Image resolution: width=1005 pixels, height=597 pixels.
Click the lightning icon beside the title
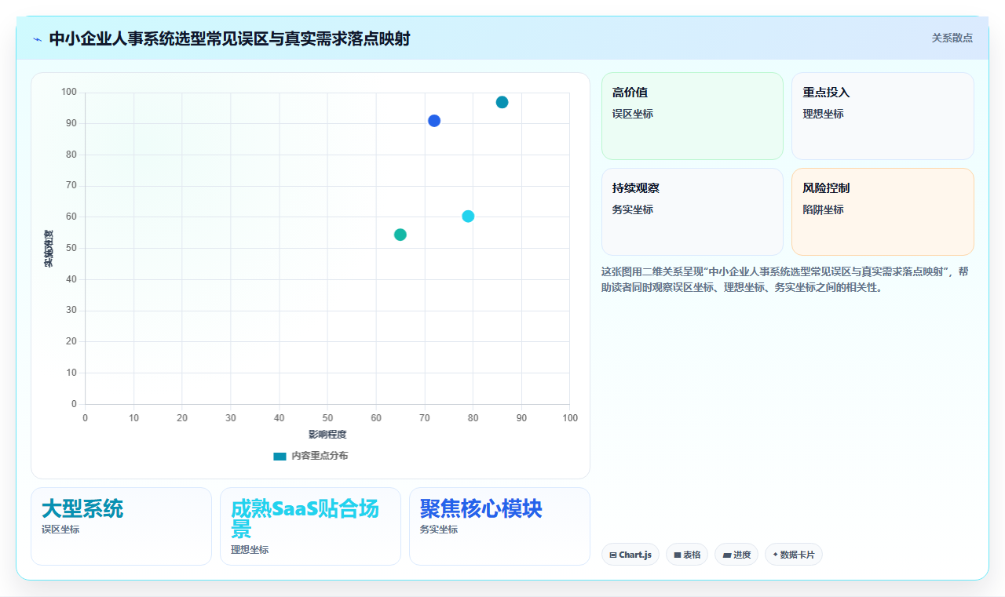tap(37, 39)
